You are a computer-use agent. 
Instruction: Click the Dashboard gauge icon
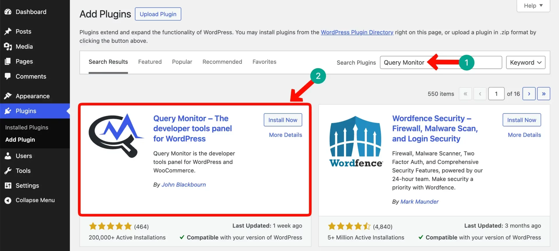8,12
